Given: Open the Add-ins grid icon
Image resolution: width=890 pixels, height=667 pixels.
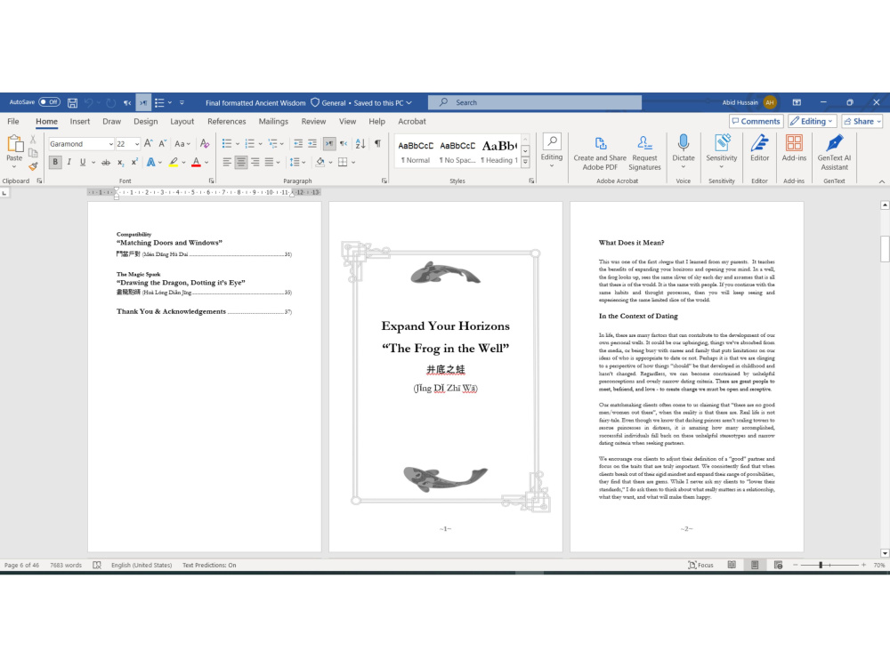Looking at the screenshot, I should (x=794, y=149).
